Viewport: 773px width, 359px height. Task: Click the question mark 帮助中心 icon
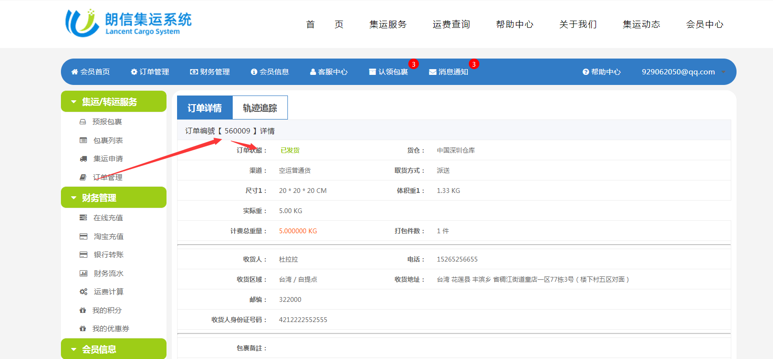tap(585, 72)
